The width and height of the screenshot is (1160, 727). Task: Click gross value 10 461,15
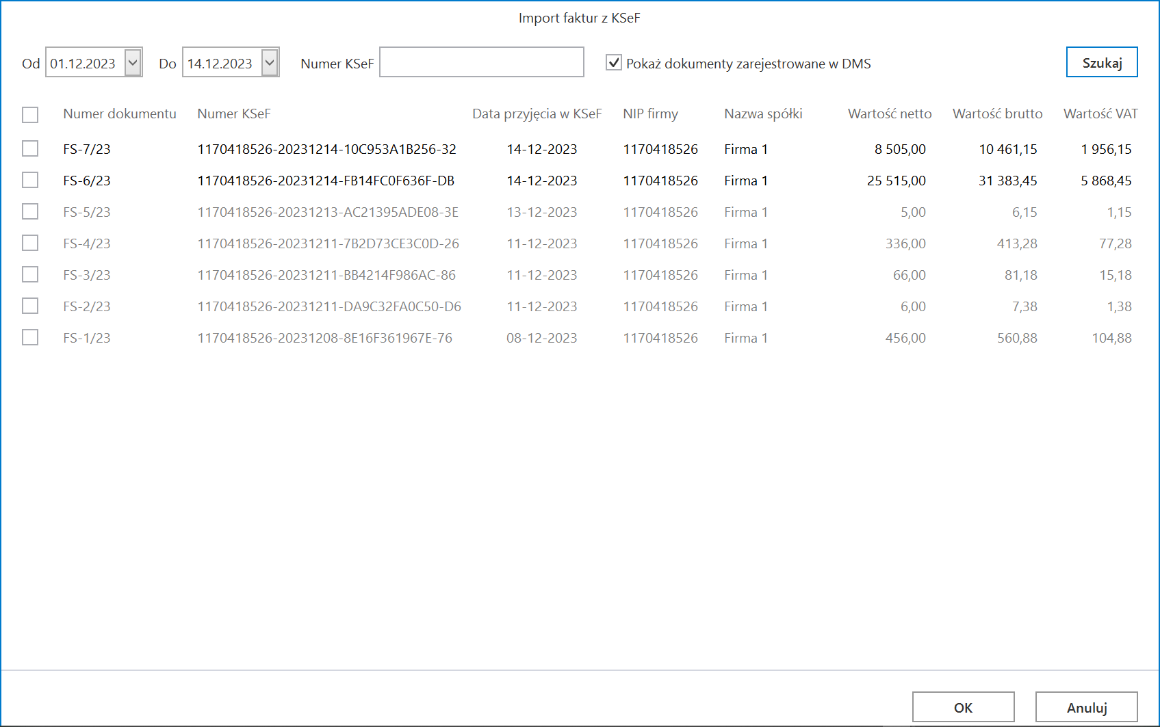(1008, 149)
